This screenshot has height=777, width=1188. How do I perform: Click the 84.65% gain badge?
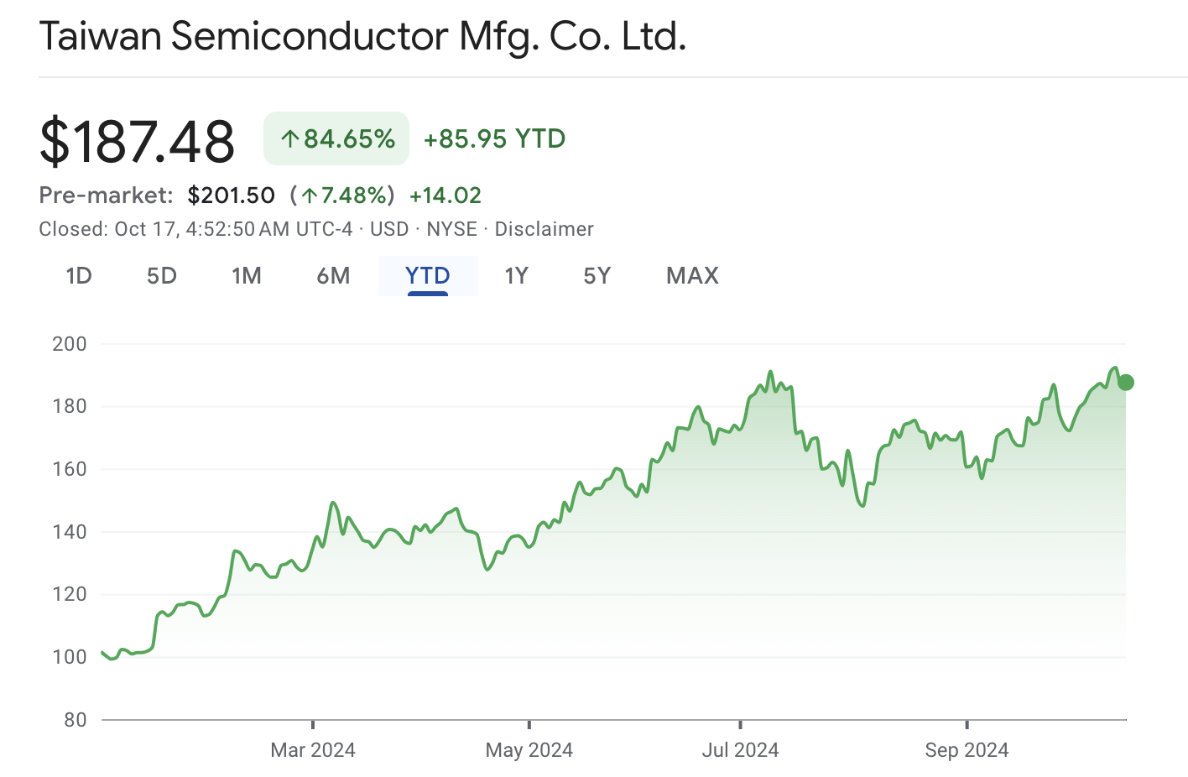[336, 138]
